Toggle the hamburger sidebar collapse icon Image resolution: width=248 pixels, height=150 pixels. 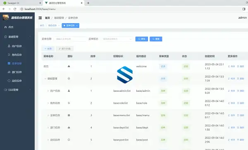click(x=40, y=18)
